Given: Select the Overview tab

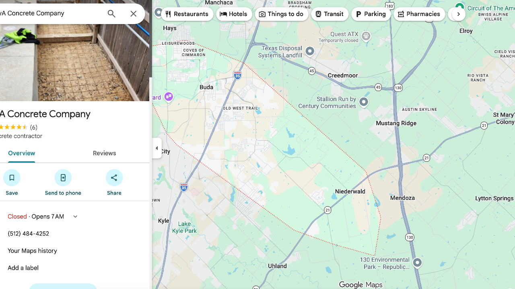Looking at the screenshot, I should tap(22, 153).
